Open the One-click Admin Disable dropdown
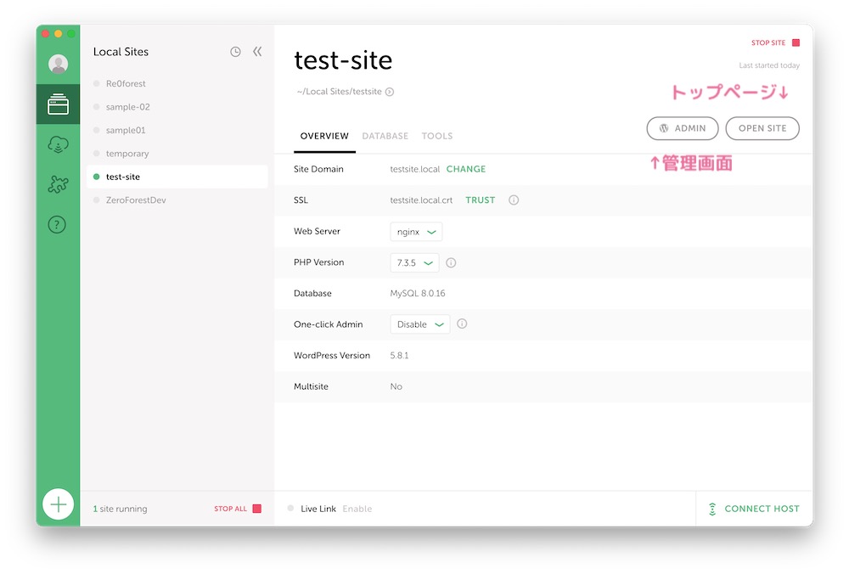Screen dimensions: 849x574 420,324
